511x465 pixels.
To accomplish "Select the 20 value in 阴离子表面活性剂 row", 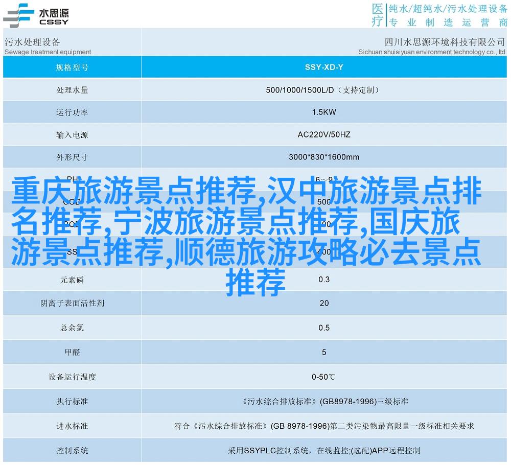I will pyautogui.click(x=324, y=303).
